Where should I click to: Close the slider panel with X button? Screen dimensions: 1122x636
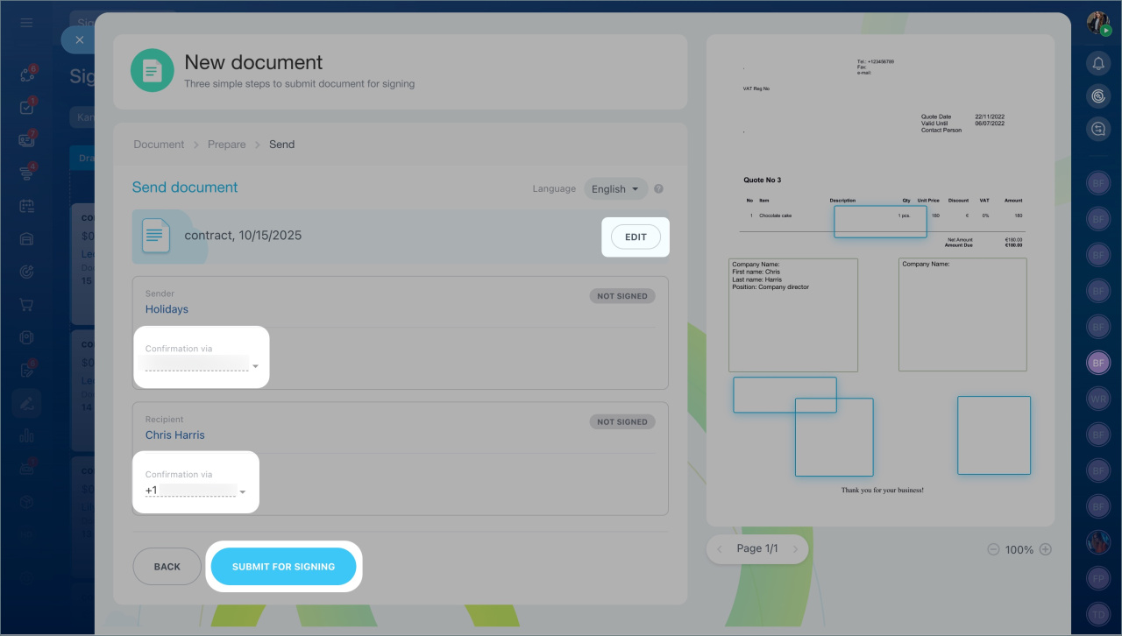pyautogui.click(x=80, y=39)
